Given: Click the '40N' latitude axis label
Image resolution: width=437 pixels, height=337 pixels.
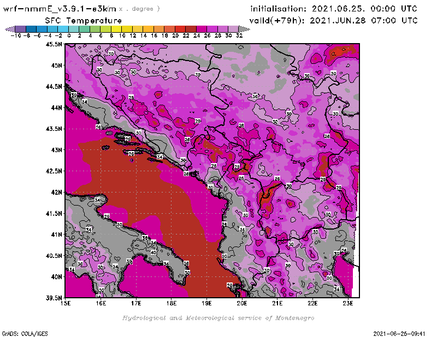Looking at the screenshot, I should (56, 277).
